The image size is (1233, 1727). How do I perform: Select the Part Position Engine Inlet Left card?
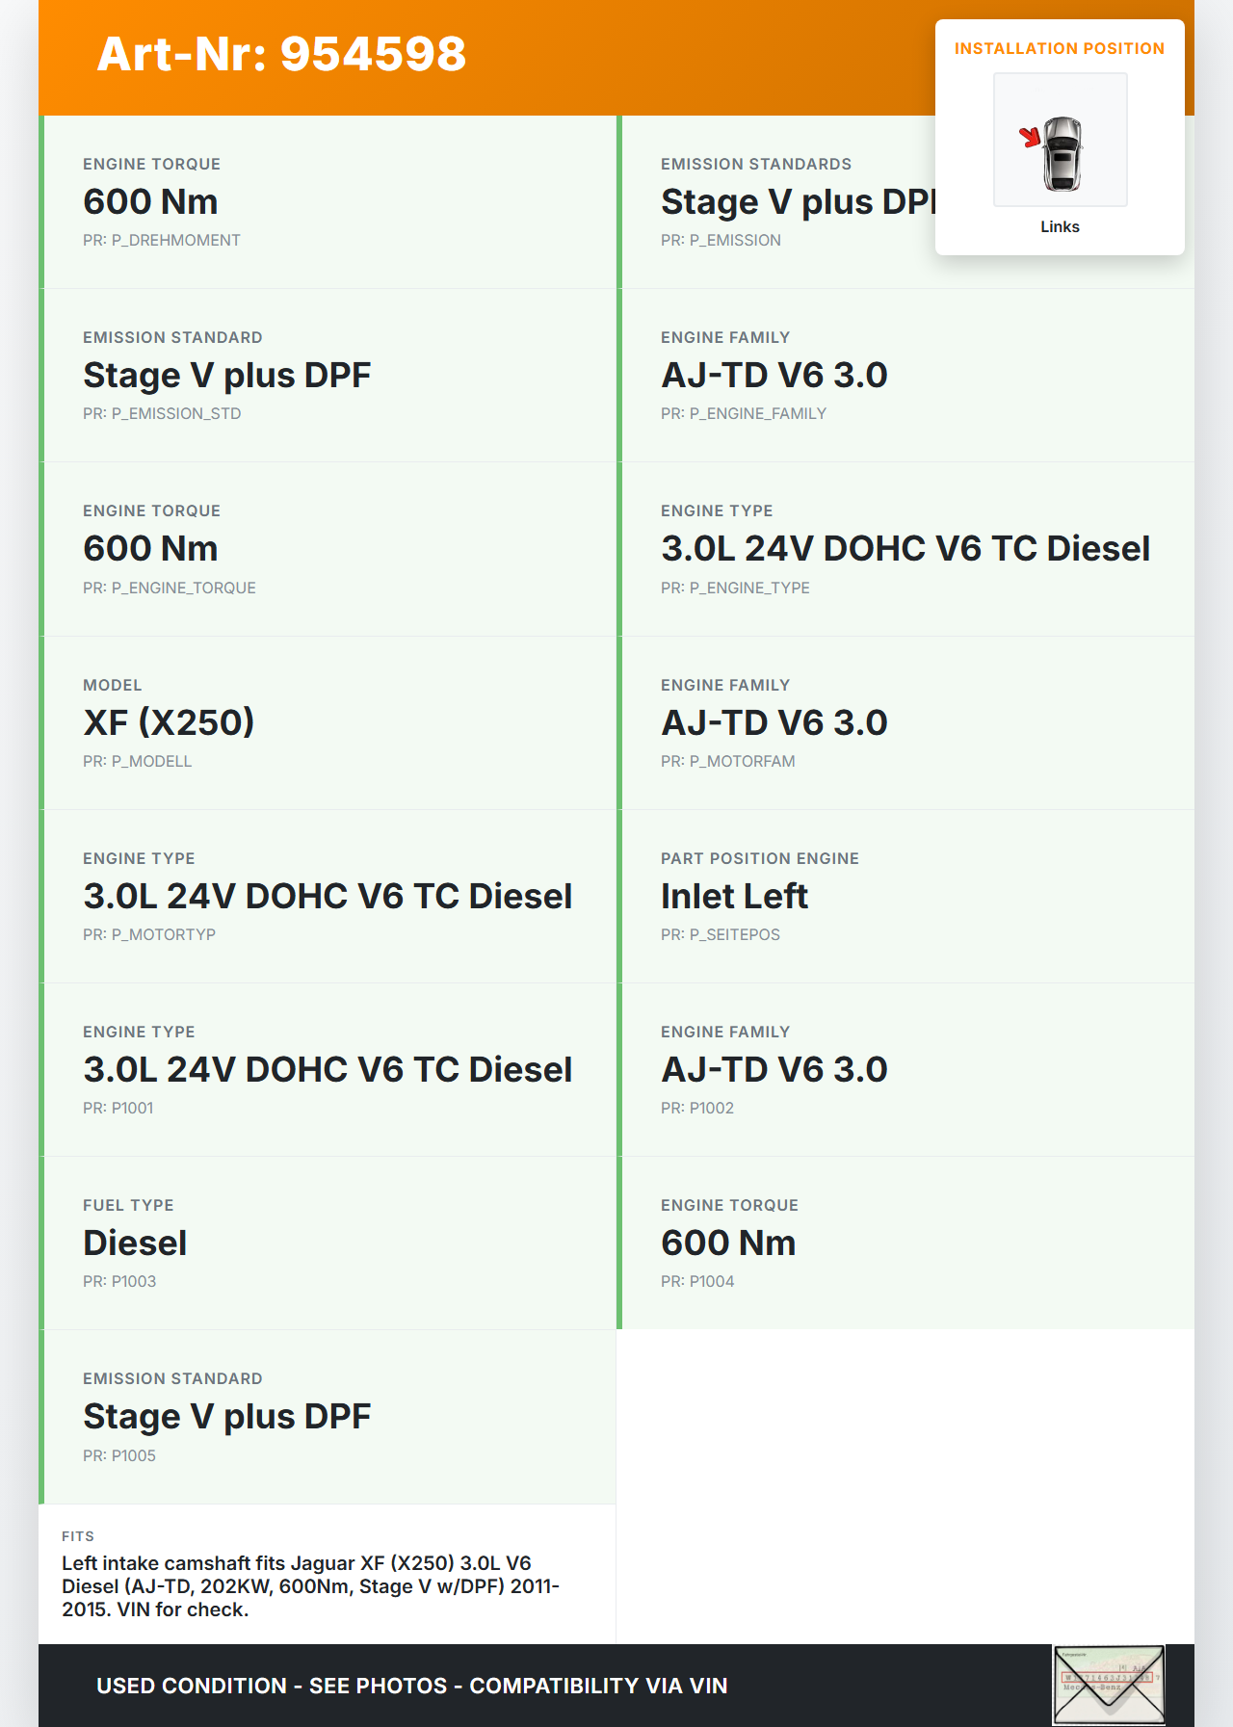(907, 896)
